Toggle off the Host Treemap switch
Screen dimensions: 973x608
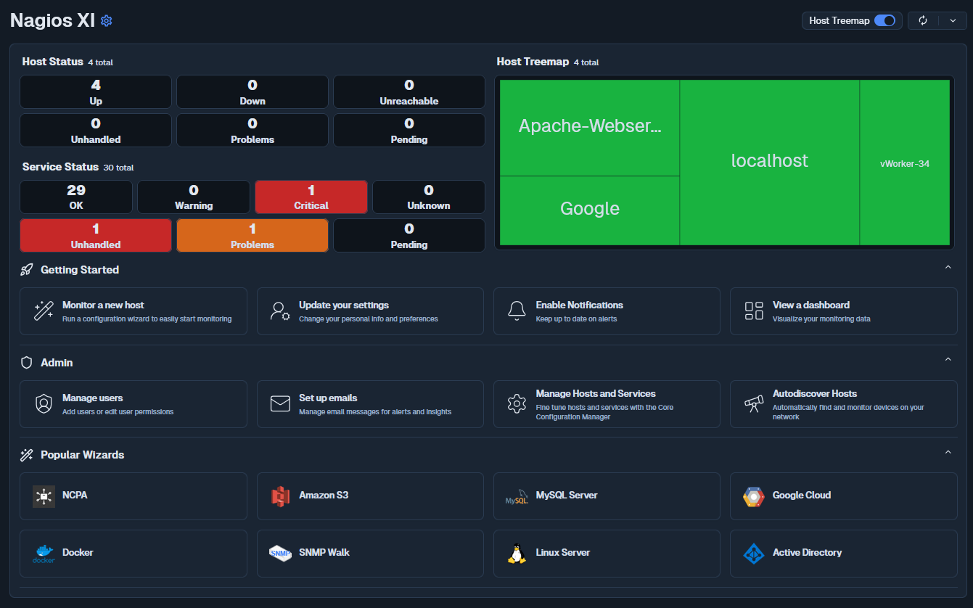pos(884,20)
